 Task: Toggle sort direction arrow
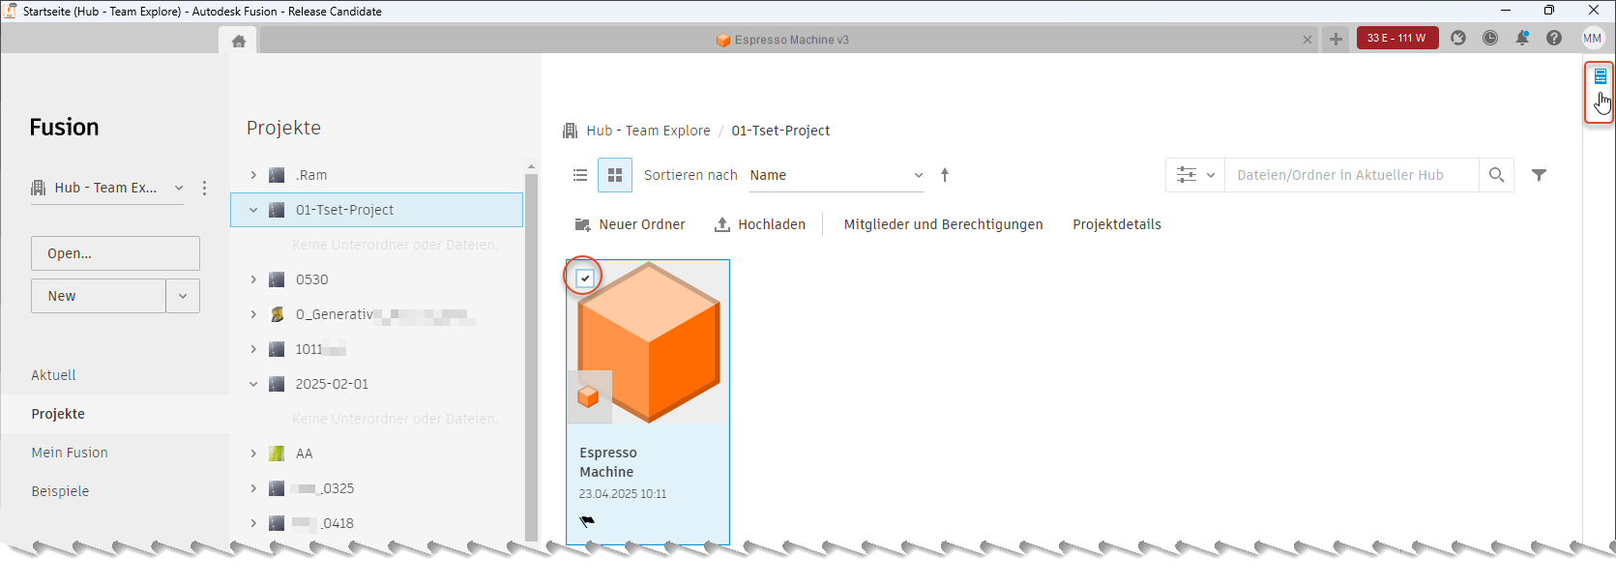pos(945,175)
